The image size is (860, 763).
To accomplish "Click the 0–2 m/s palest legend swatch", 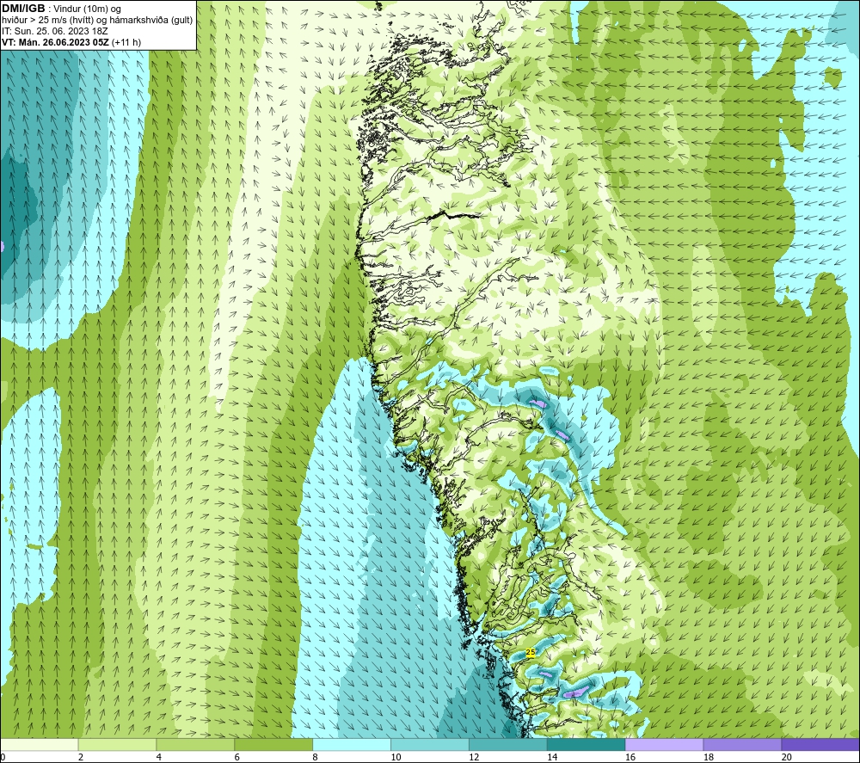I will [39, 744].
